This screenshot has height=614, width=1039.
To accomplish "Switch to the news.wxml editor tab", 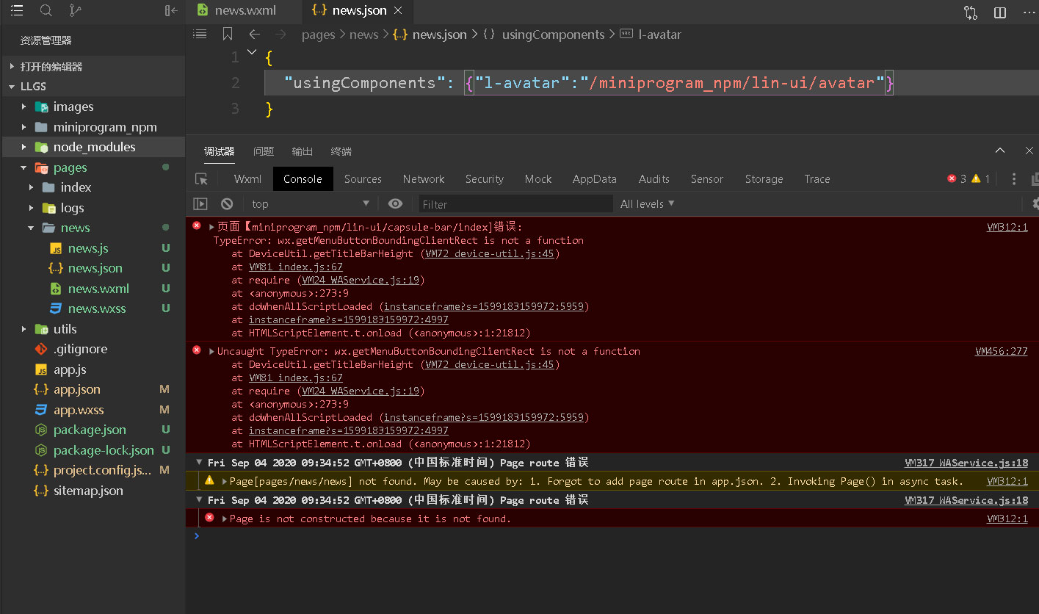I will click(x=245, y=11).
